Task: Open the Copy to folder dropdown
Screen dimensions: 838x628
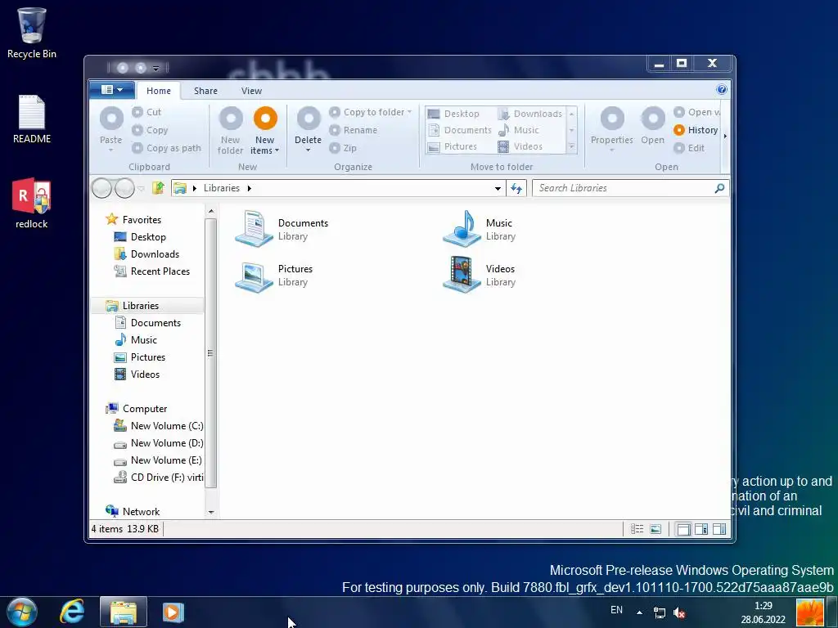Action: coord(371,112)
